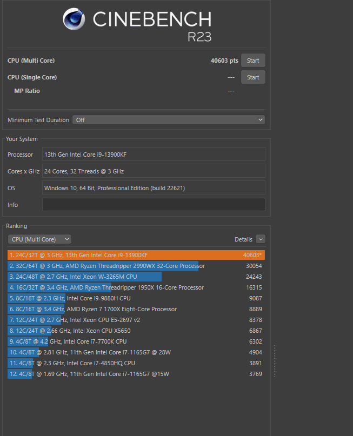This screenshot has width=353, height=436.
Task: Click the 40603 pts multi core score
Action: (x=224, y=61)
